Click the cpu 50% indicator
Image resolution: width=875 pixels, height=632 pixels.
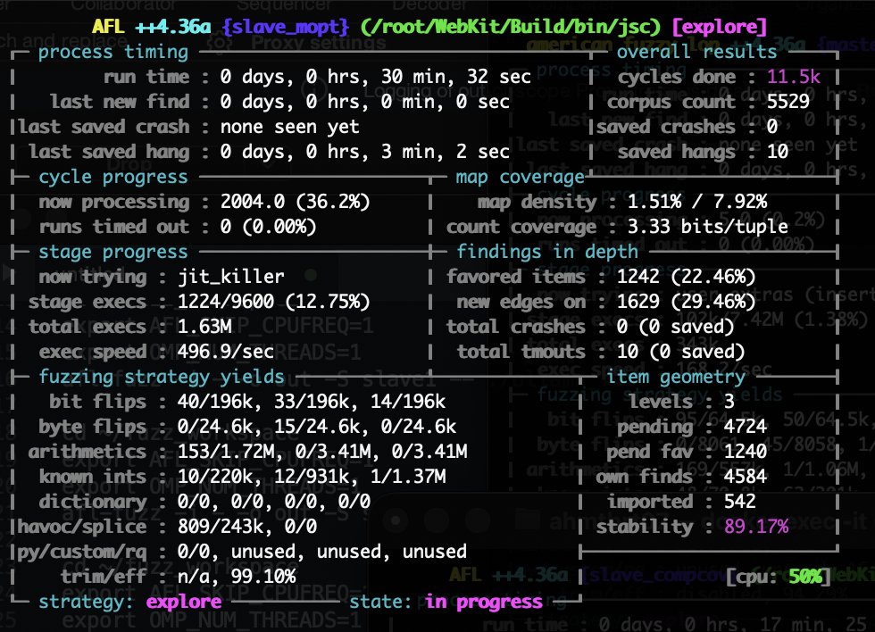pos(778,577)
